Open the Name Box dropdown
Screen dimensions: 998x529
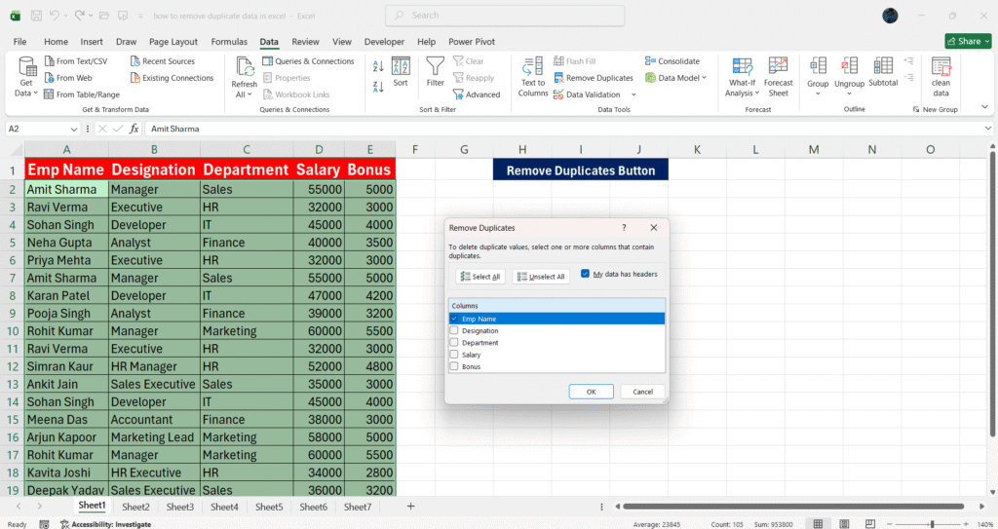click(74, 129)
